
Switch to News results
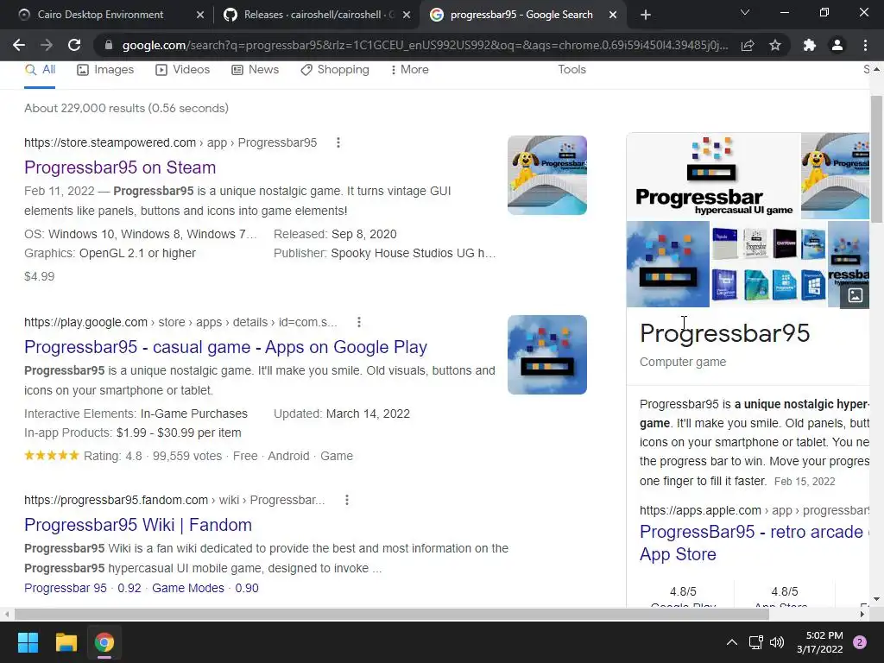(x=256, y=70)
